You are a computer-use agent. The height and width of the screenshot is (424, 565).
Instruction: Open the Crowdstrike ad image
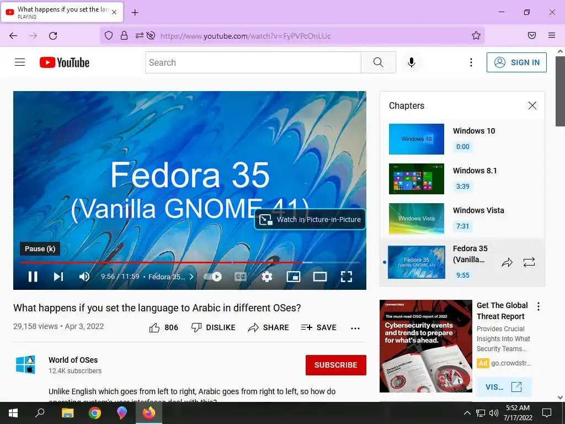[425, 346]
